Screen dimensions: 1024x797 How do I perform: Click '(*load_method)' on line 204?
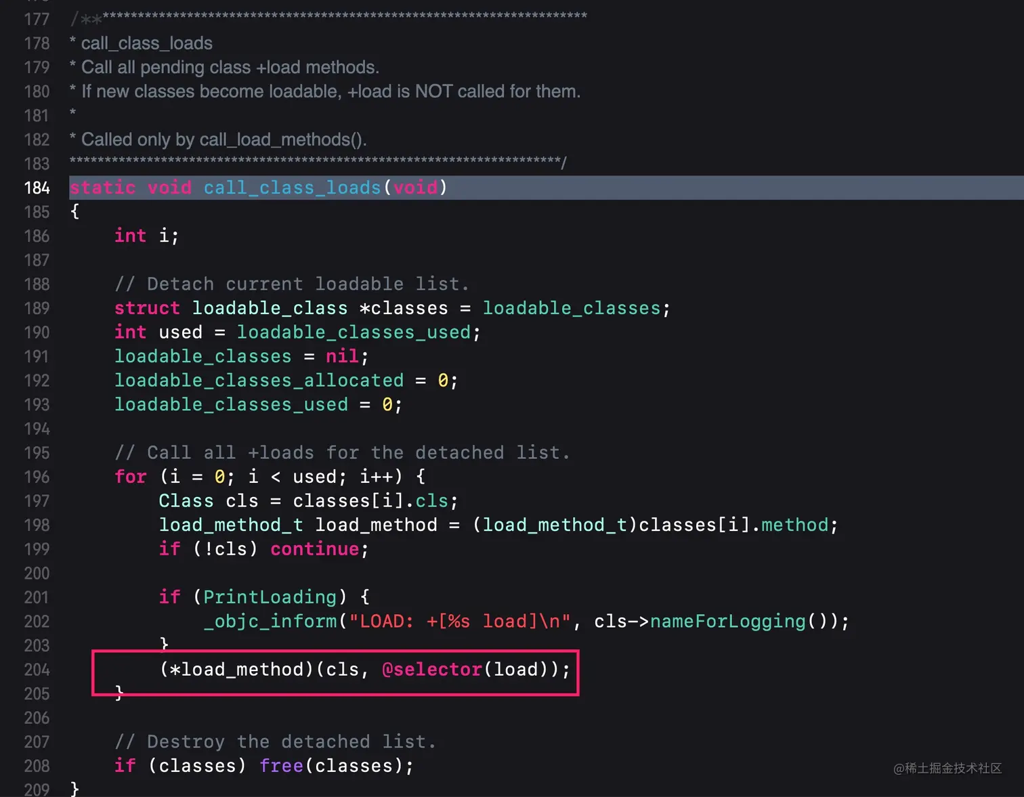click(x=236, y=670)
